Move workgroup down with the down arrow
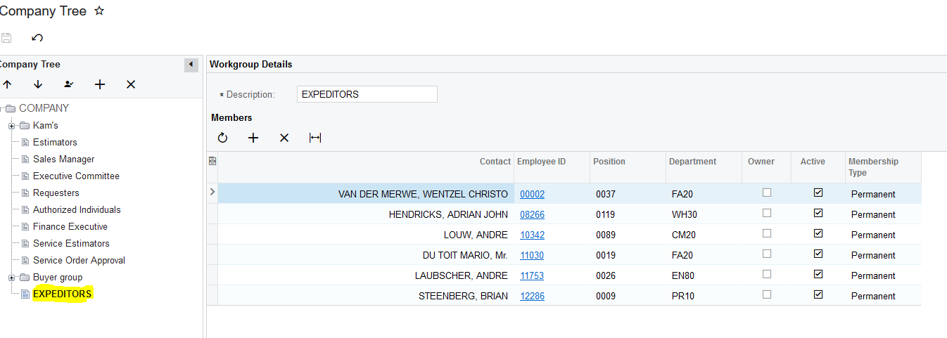The image size is (947, 338). click(38, 84)
